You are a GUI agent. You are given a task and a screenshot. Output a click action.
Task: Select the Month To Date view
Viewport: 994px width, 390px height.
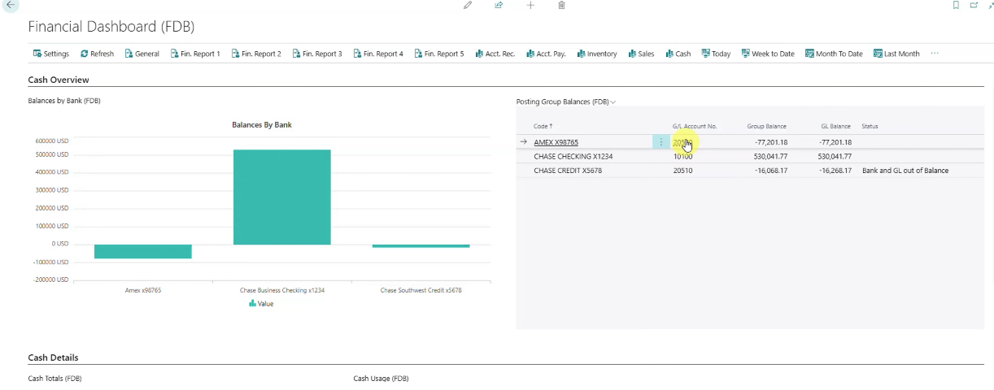pyautogui.click(x=834, y=54)
